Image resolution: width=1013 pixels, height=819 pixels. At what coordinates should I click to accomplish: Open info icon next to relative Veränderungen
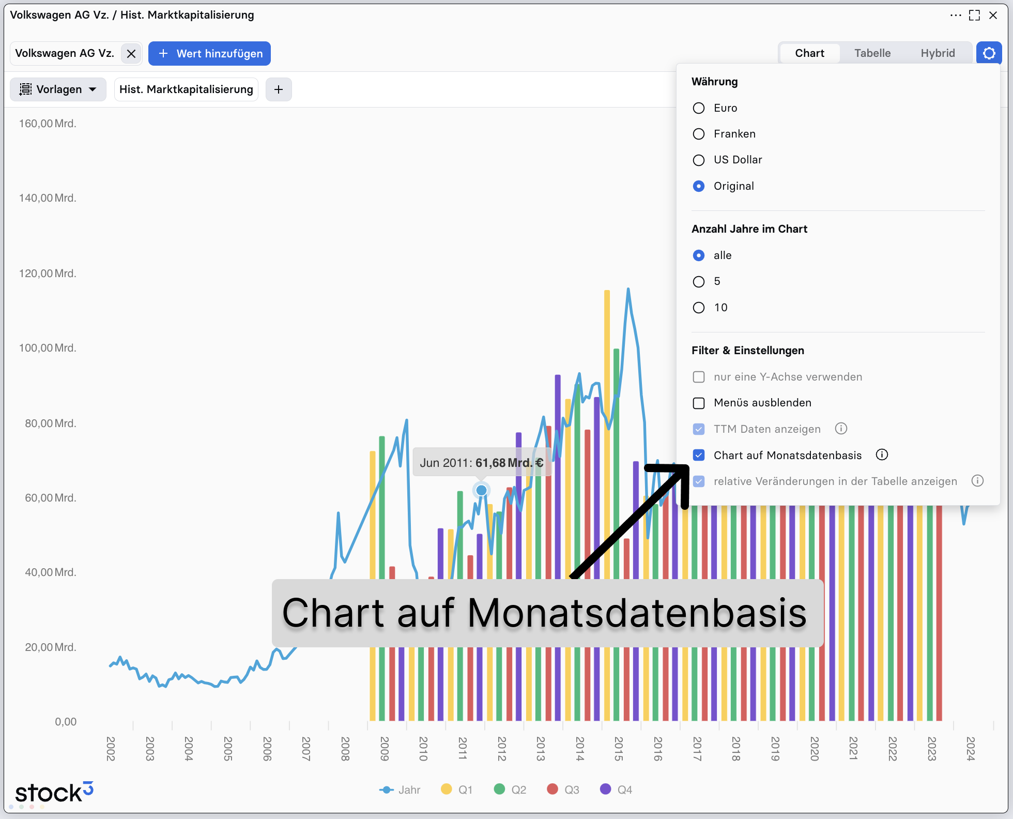point(977,481)
